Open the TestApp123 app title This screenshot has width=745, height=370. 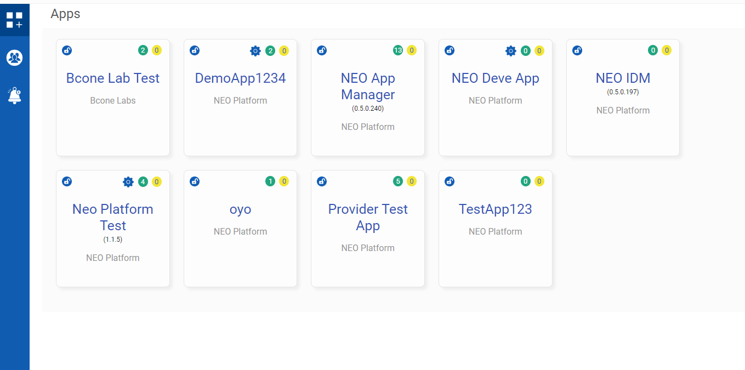coord(496,209)
